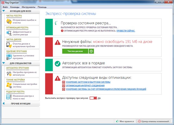The image size is (174, 125).
Task: Expand the ПРОЧИЕ ФУНКЦИИ section arrow
Action: pyautogui.click(x=4, y=103)
